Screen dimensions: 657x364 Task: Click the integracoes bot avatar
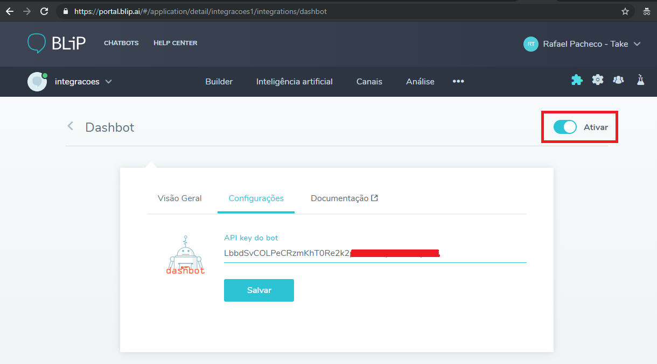[x=37, y=82]
